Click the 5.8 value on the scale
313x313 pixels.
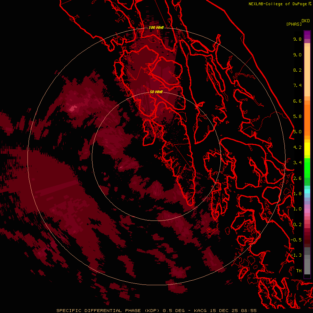click(297, 117)
